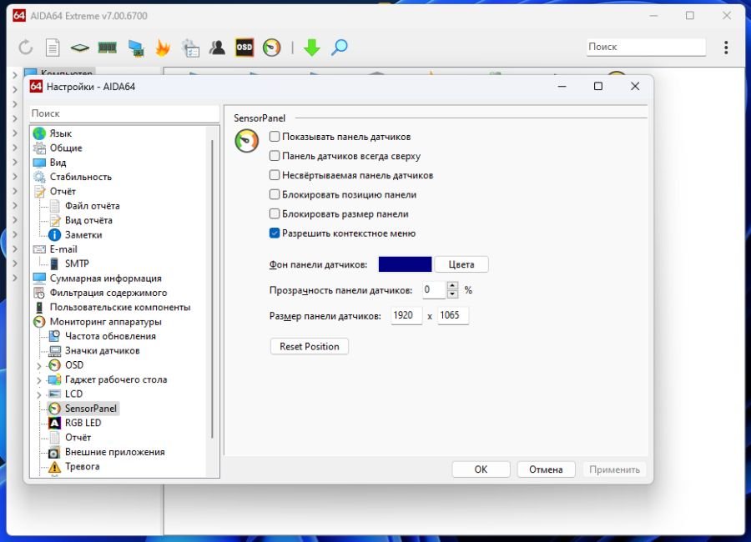The image size is (751, 542).
Task: Launch the flame stability test icon
Action: pyautogui.click(x=163, y=48)
